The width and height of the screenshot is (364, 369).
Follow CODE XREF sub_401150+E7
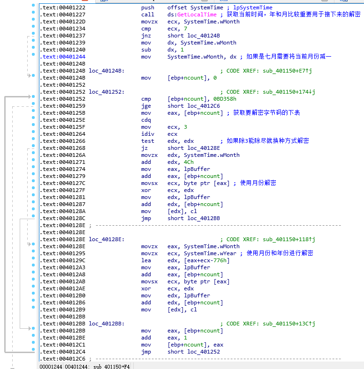[287, 71]
